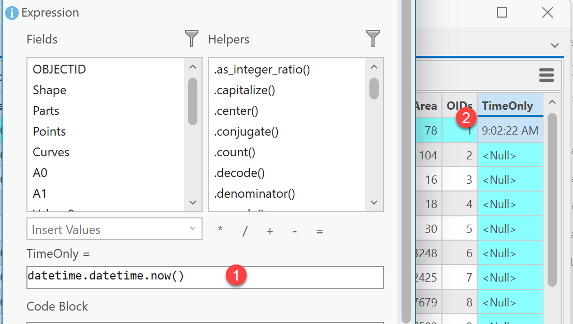Insert the multiply operator
The image size is (573, 324).
[x=220, y=231]
